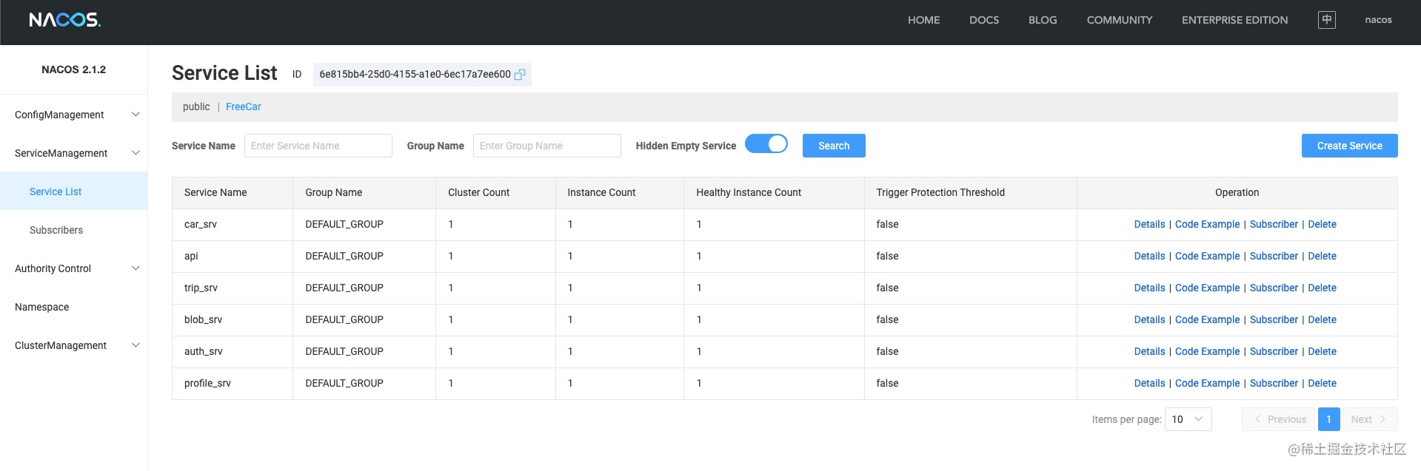Delete the auth_srv service
The height and width of the screenshot is (471, 1421).
(x=1322, y=351)
